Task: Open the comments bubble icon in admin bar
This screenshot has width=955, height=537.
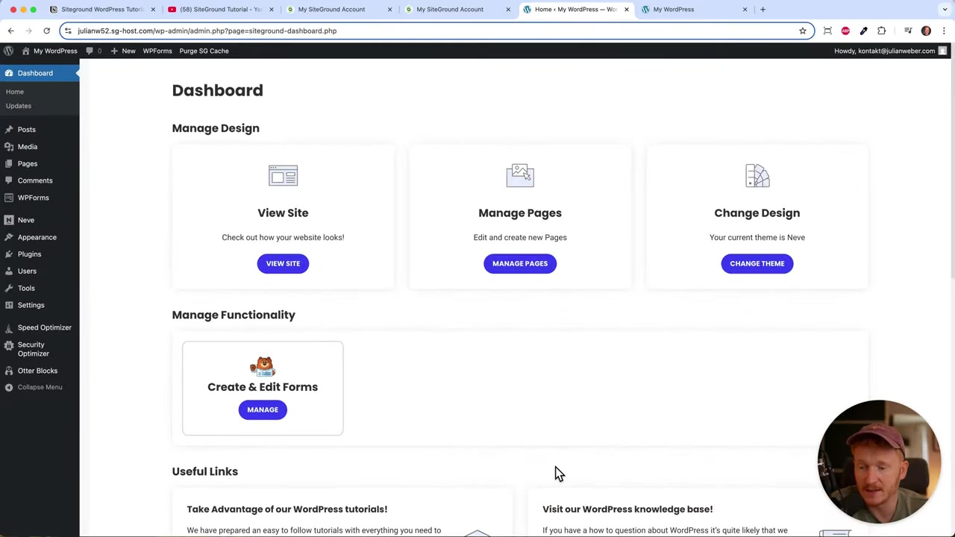Action: pyautogui.click(x=90, y=51)
